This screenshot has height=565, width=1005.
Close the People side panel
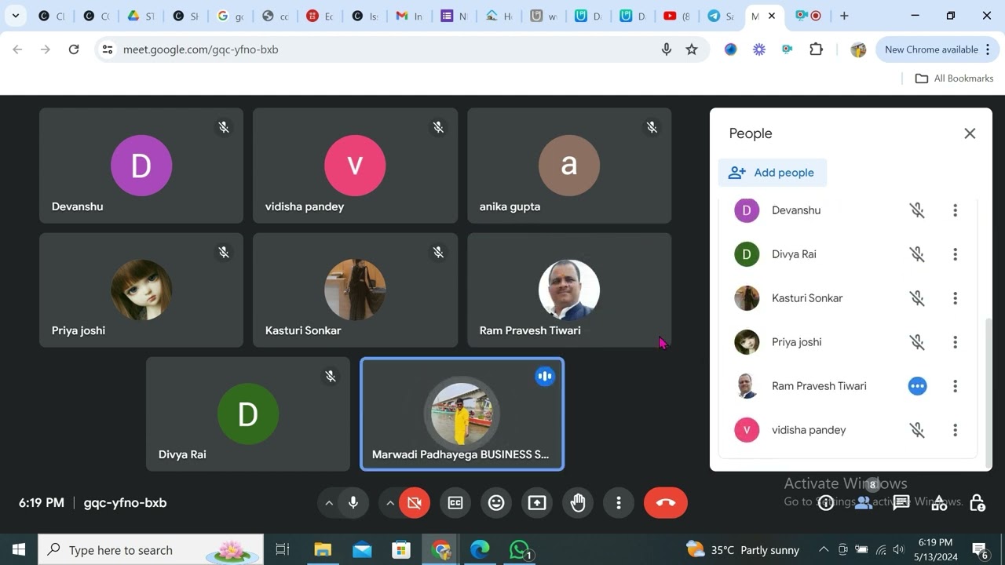tap(970, 133)
